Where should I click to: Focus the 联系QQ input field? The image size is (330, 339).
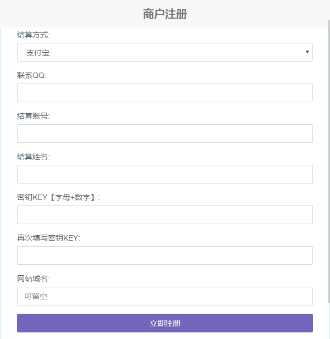click(x=165, y=93)
